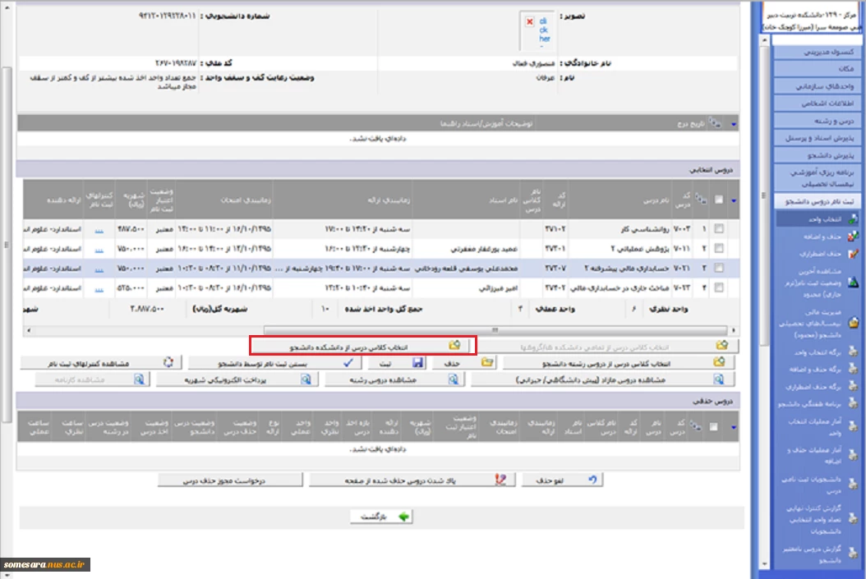Click حذف اضطراری sidebar icon
The image size is (866, 579).
pos(853,253)
